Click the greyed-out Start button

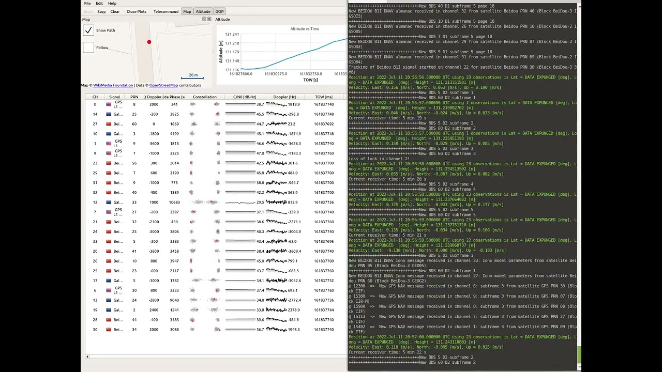pyautogui.click(x=88, y=11)
